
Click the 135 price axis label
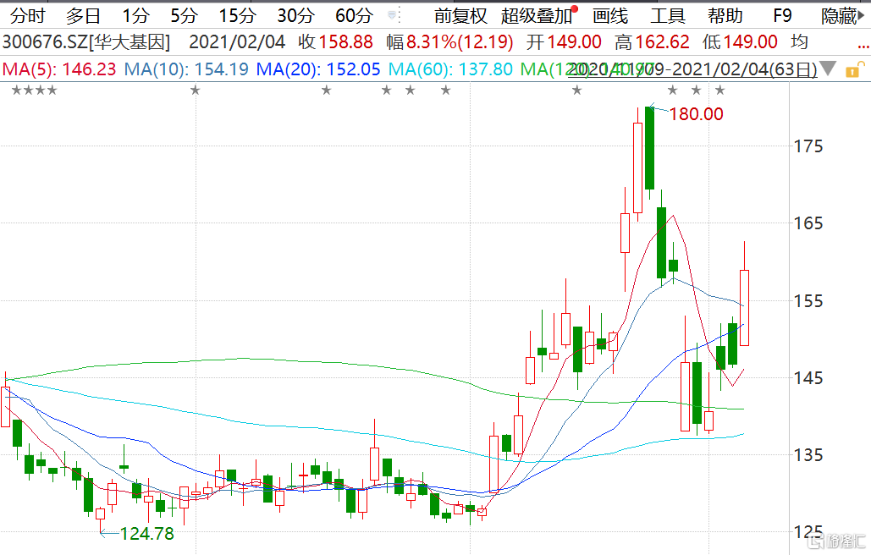coord(808,455)
